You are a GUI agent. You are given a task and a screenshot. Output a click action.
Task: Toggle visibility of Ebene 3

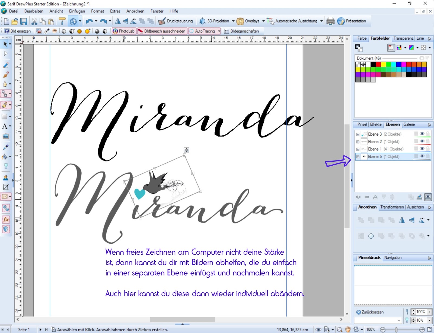point(422,134)
